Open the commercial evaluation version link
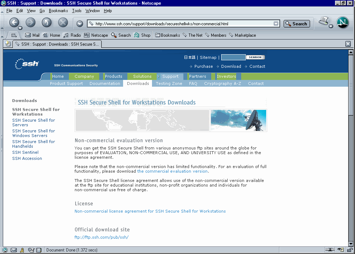Screen dimensions: 355x254 coord(172,171)
